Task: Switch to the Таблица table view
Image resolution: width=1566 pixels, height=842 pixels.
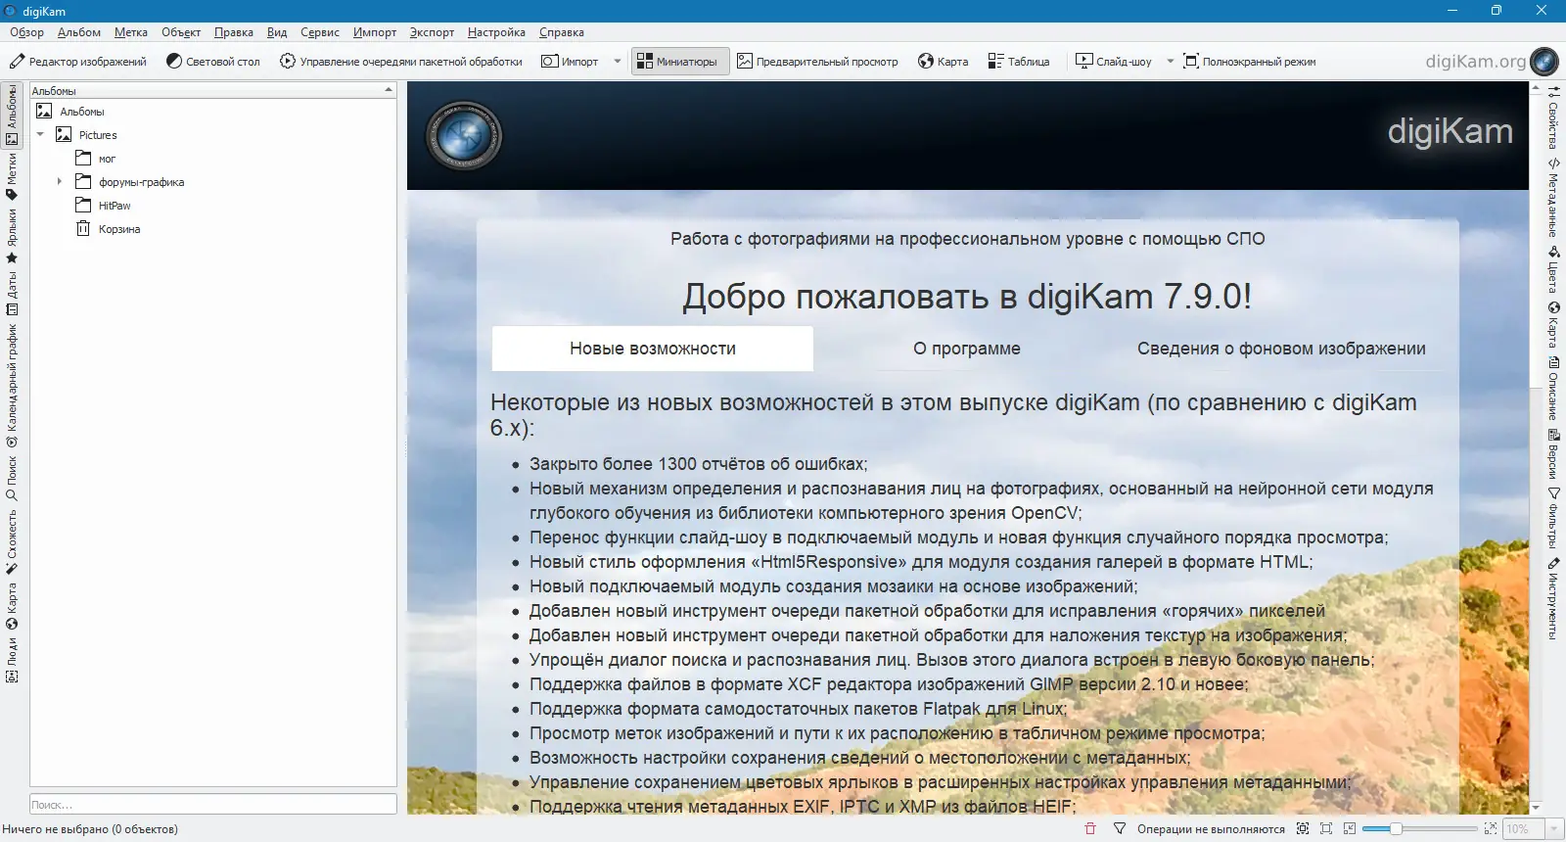Action: pyautogui.click(x=1019, y=61)
